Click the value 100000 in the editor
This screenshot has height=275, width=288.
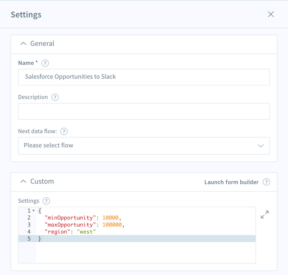tap(112, 225)
